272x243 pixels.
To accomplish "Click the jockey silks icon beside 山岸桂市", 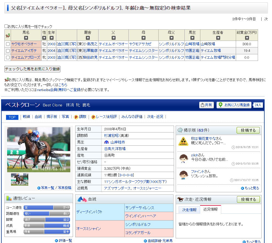I will 106,142.
